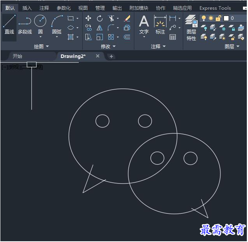Image resolution: width=248 pixels, height=242 pixels.
Task: Click the Explode tool icon
Action: point(127,28)
